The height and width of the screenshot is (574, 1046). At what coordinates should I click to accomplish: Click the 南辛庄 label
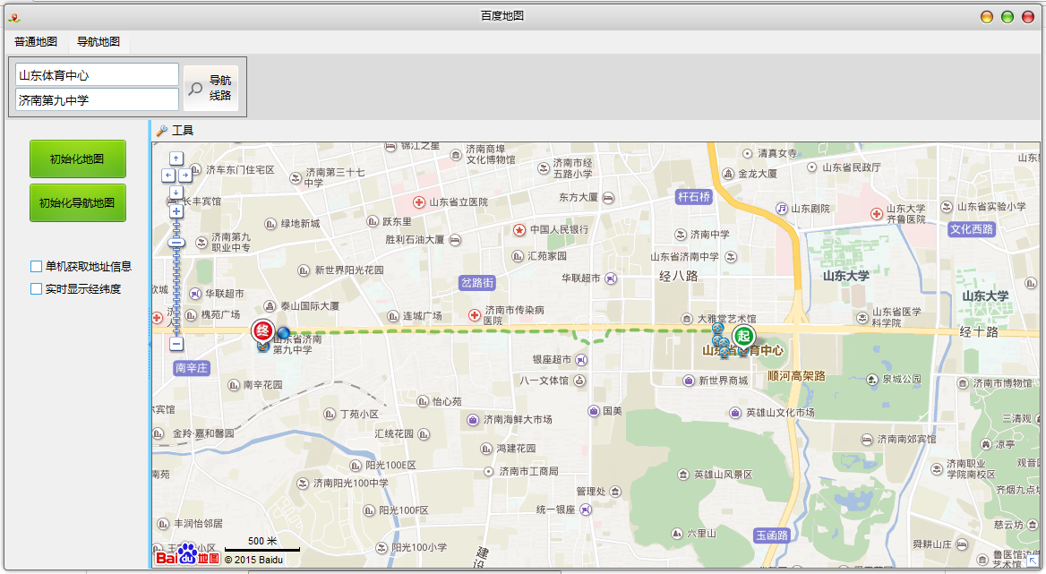(192, 368)
